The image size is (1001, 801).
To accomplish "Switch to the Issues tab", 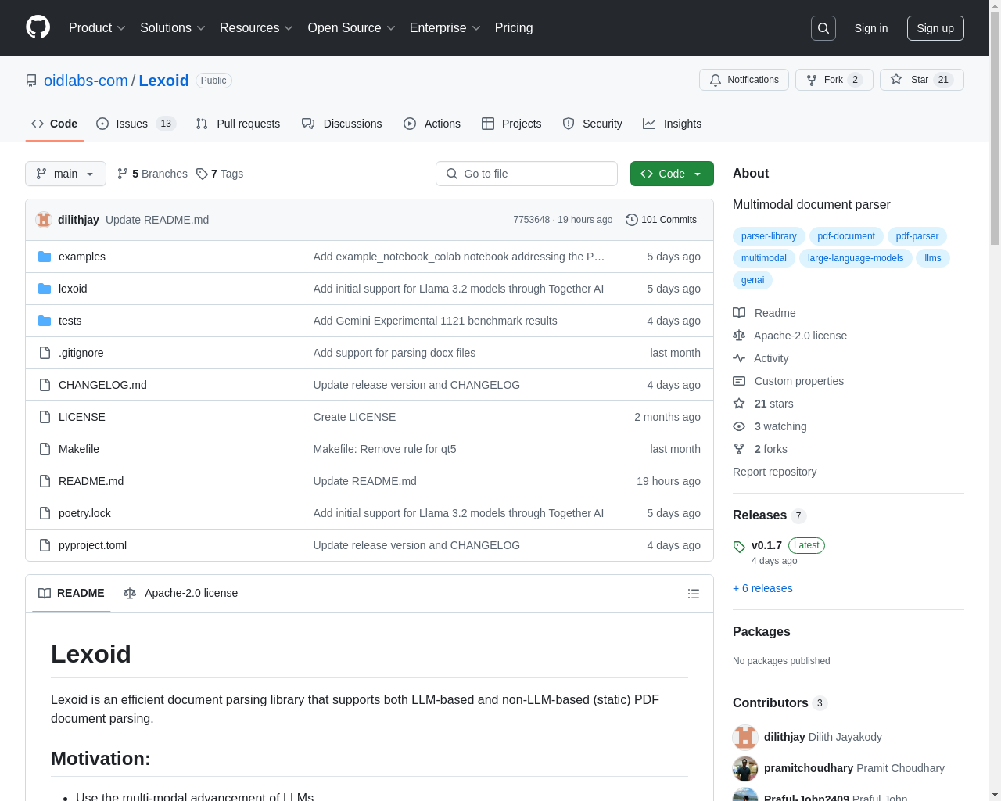I will coord(136,124).
